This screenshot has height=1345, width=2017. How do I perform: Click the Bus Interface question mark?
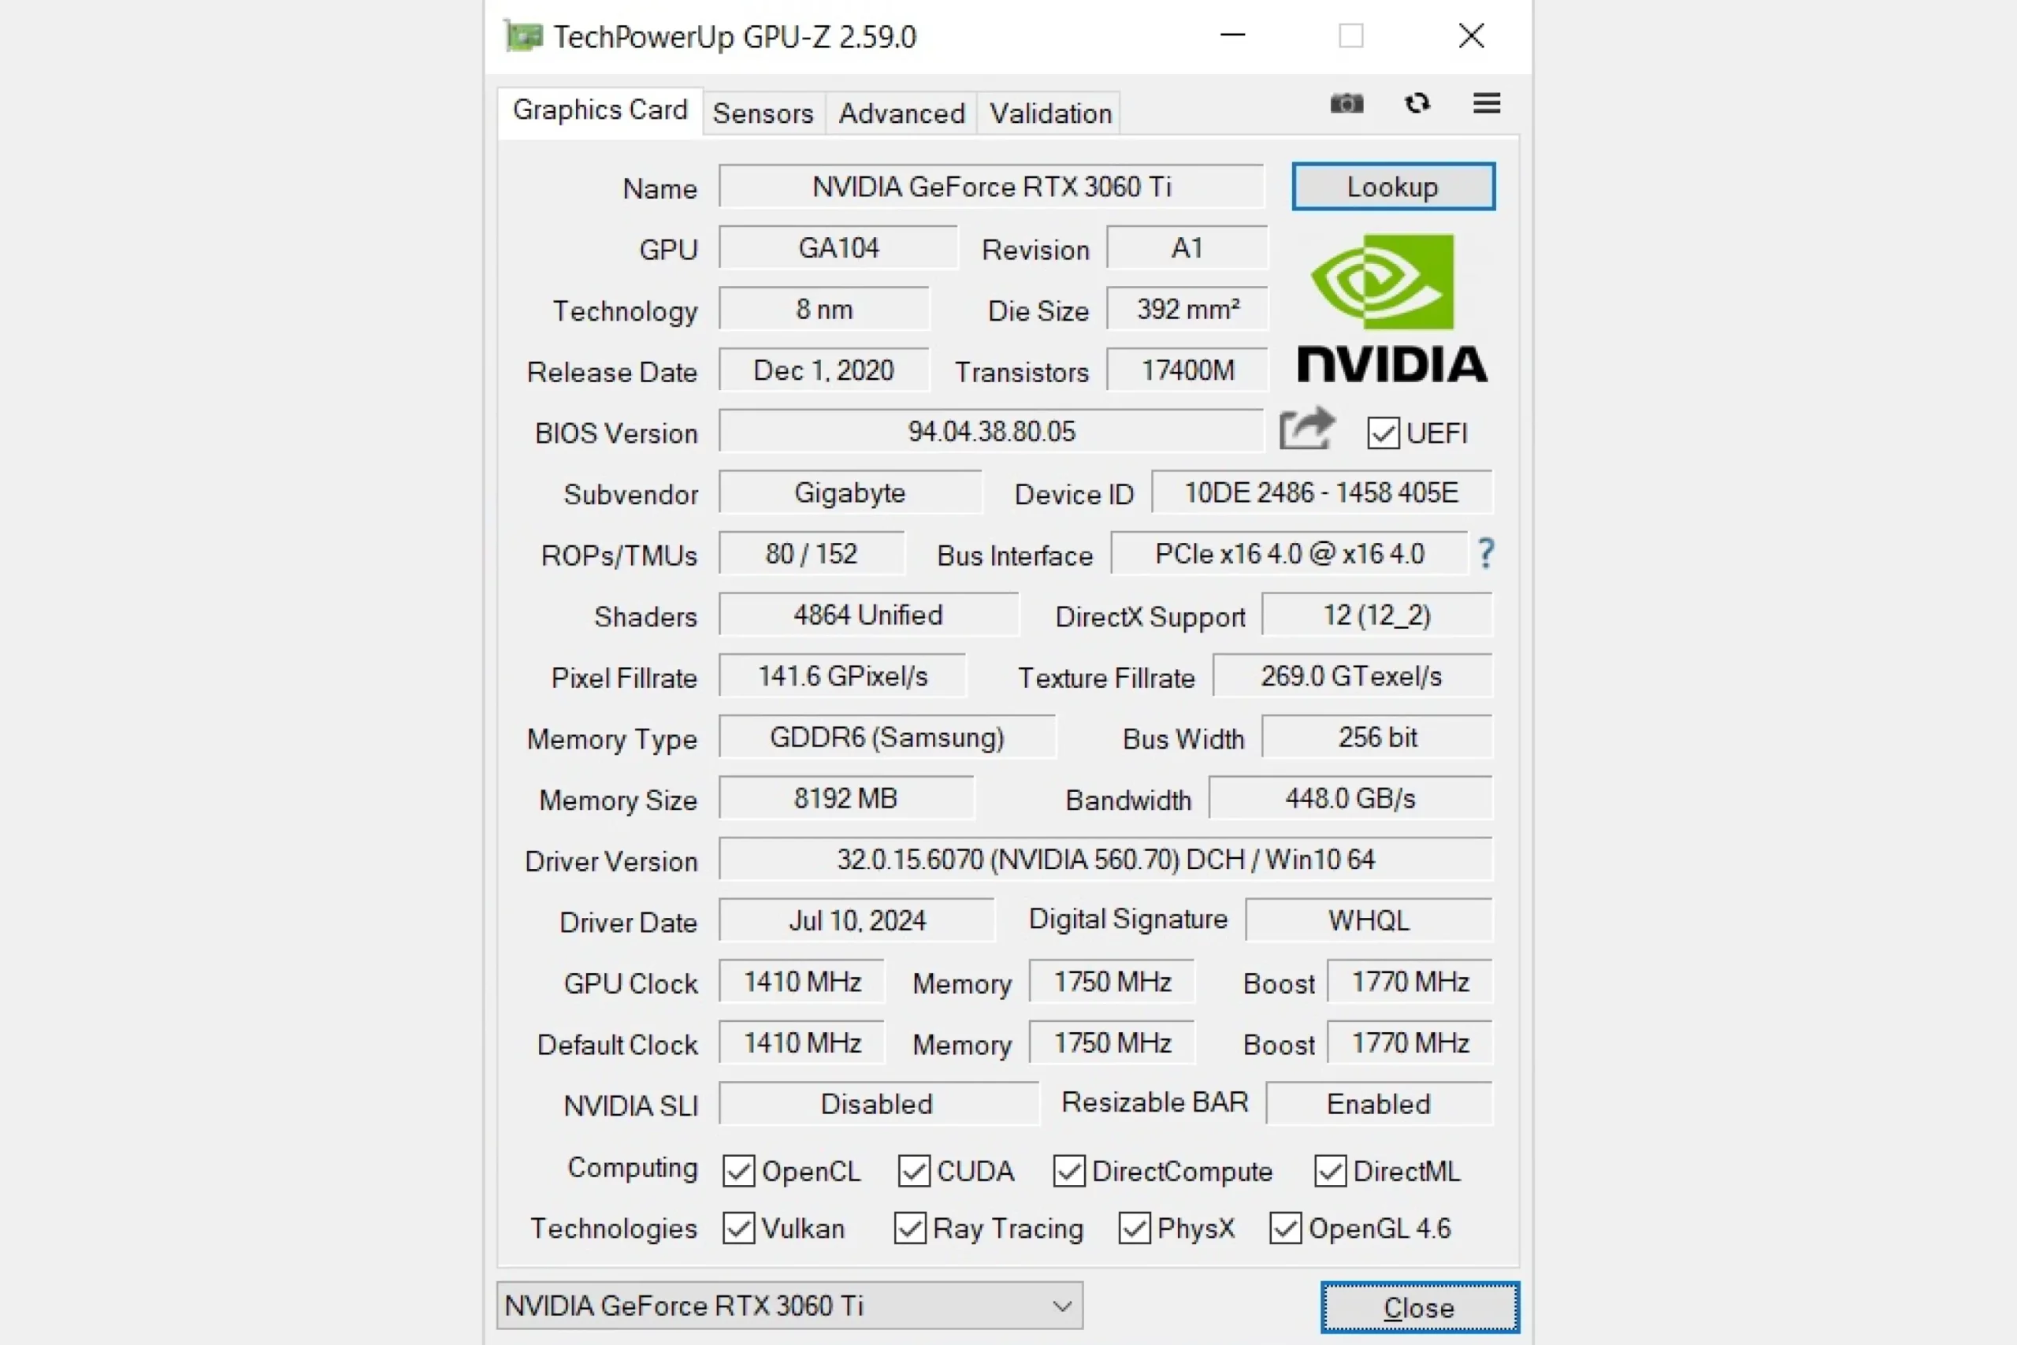1486,553
